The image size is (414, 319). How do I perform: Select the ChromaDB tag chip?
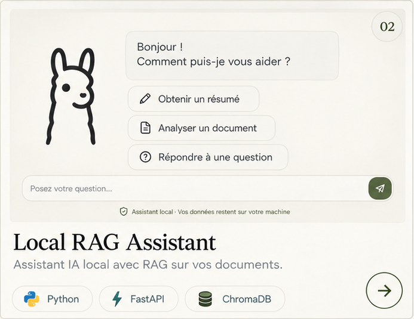[x=235, y=299]
